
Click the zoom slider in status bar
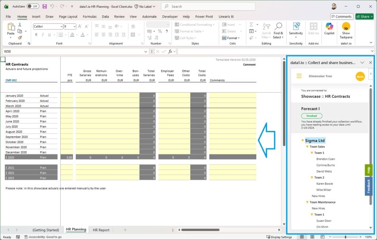pyautogui.click(x=345, y=237)
